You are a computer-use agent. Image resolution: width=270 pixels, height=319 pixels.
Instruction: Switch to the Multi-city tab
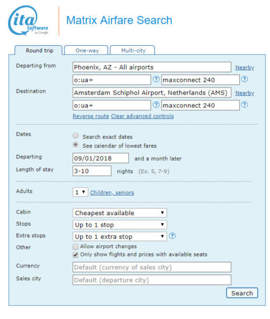pos(132,50)
